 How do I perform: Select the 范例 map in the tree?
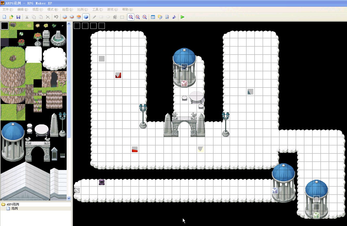pos(14,208)
